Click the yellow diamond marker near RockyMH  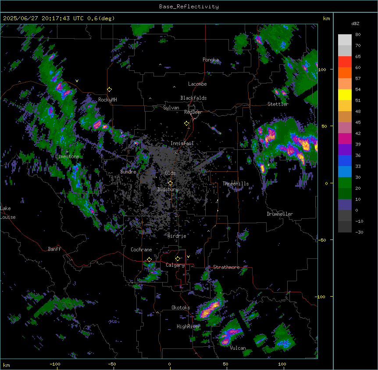coord(109,90)
